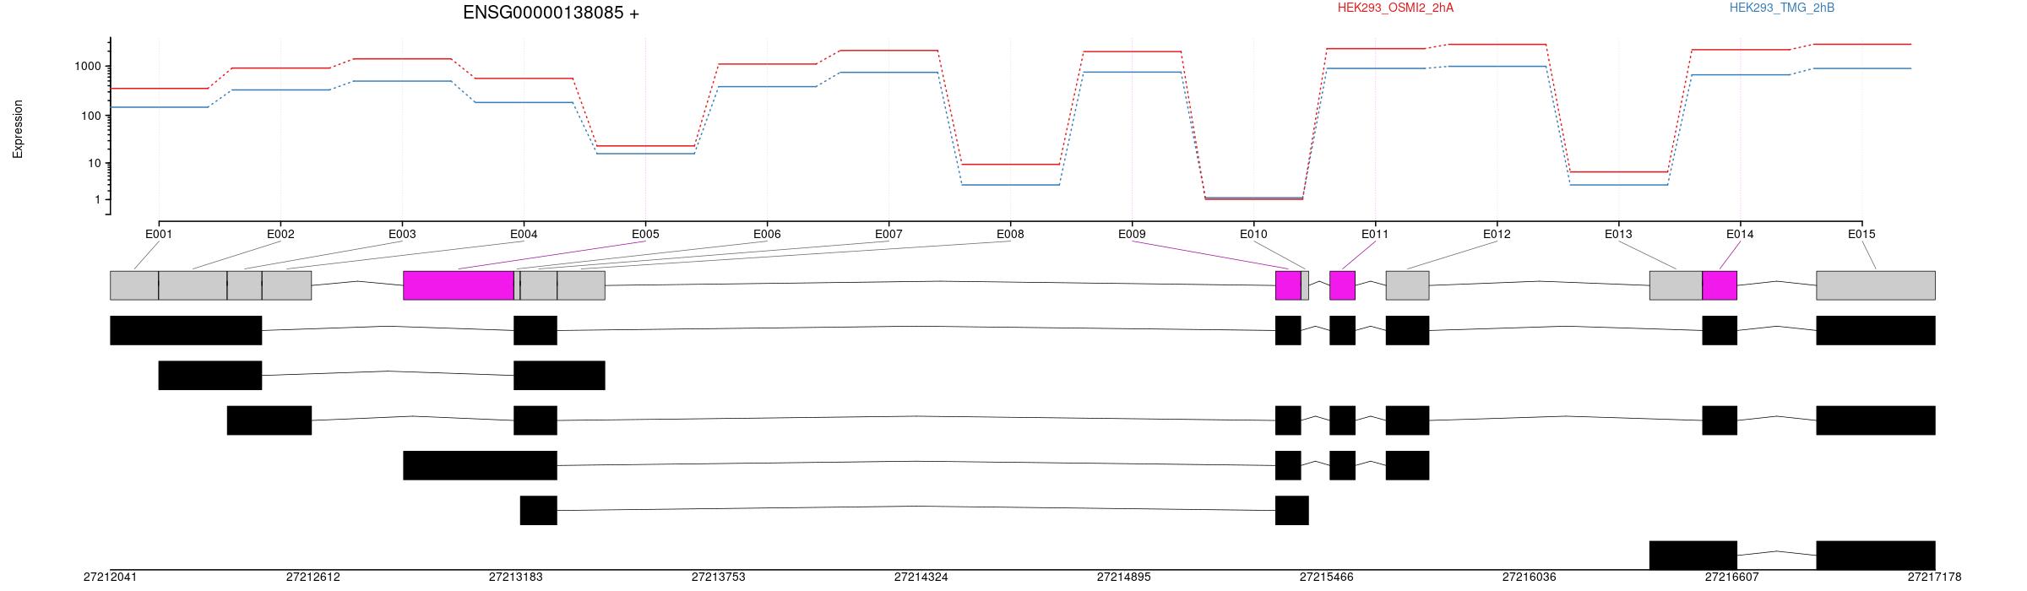The image size is (2027, 591).
Task: Select the HEK293_TMG_2hB legend label
Action: (x=1782, y=8)
